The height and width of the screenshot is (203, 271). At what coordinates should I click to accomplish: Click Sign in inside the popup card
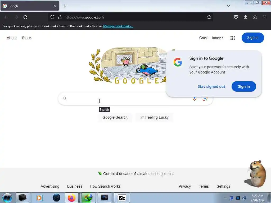[x=244, y=86]
